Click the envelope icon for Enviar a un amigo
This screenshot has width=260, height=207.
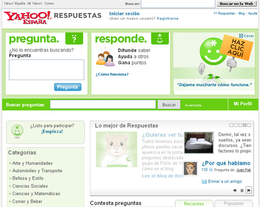(204, 182)
